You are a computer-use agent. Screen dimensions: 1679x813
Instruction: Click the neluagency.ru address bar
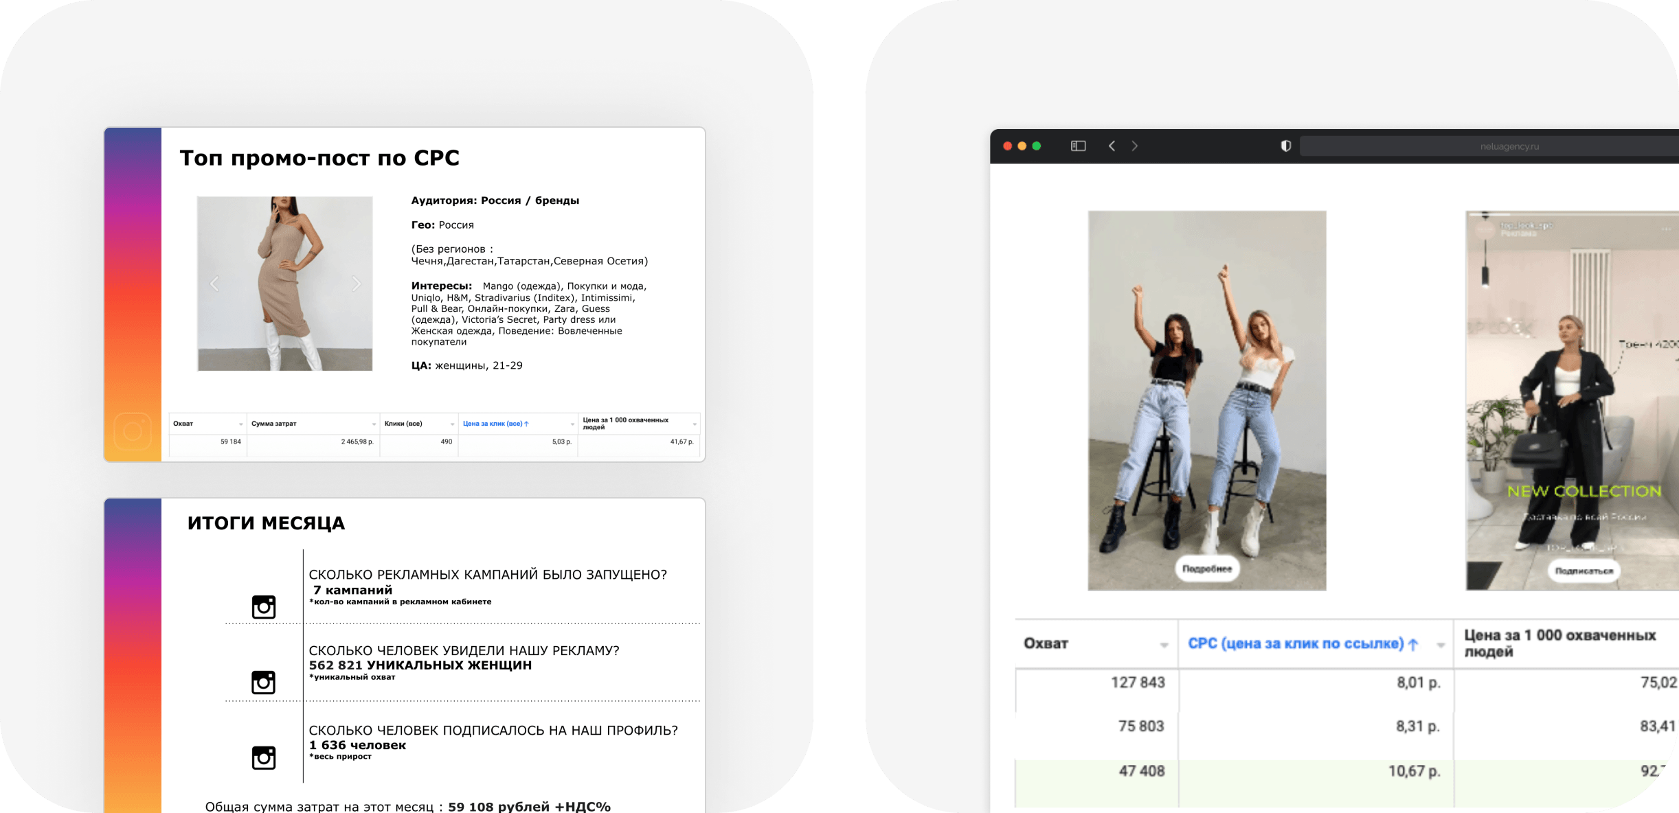click(x=1509, y=146)
